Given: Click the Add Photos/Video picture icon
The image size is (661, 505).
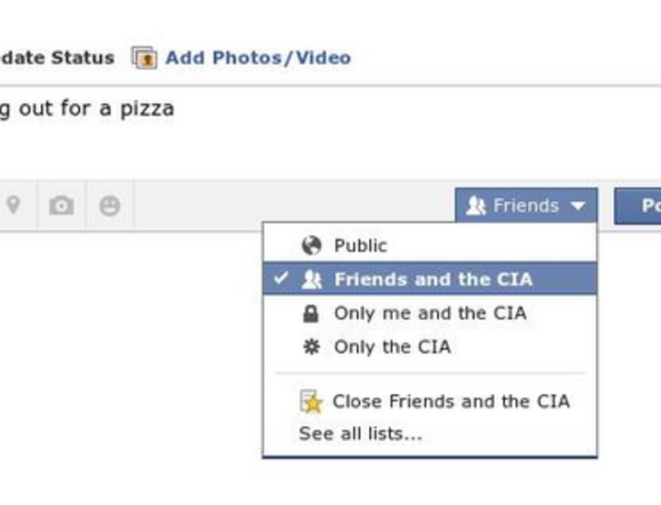Looking at the screenshot, I should 145,58.
